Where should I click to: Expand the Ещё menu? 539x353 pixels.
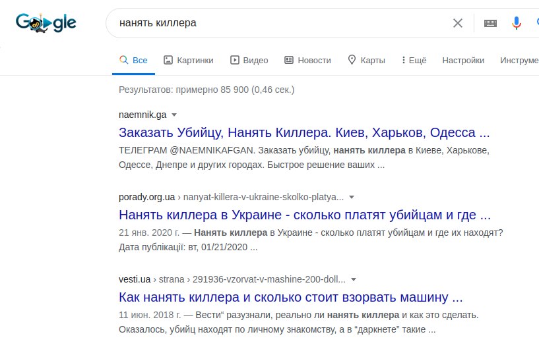point(414,61)
